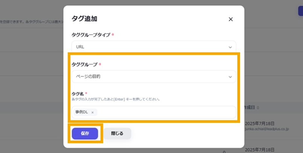Click the タグ名 field label
The width and height of the screenshot is (303, 153).
pyautogui.click(x=78, y=93)
